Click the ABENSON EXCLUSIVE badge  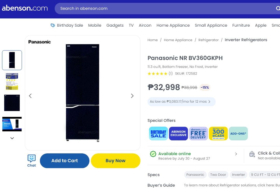[x=178, y=133]
